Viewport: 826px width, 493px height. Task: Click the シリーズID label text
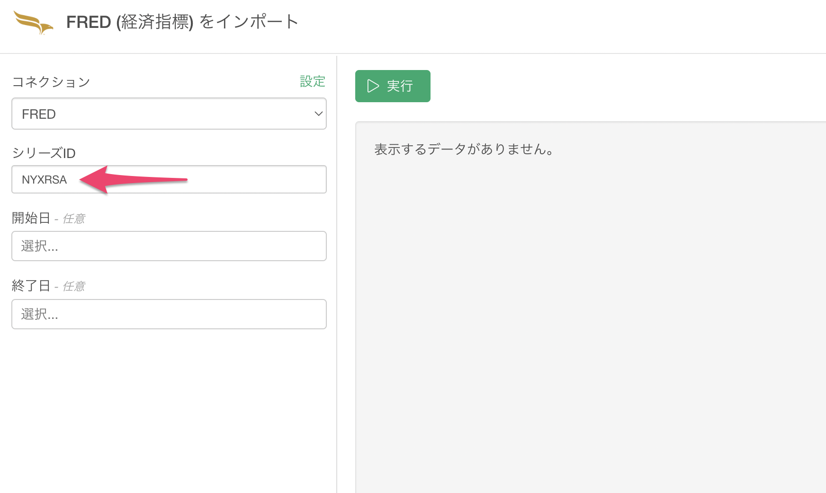pyautogui.click(x=44, y=153)
